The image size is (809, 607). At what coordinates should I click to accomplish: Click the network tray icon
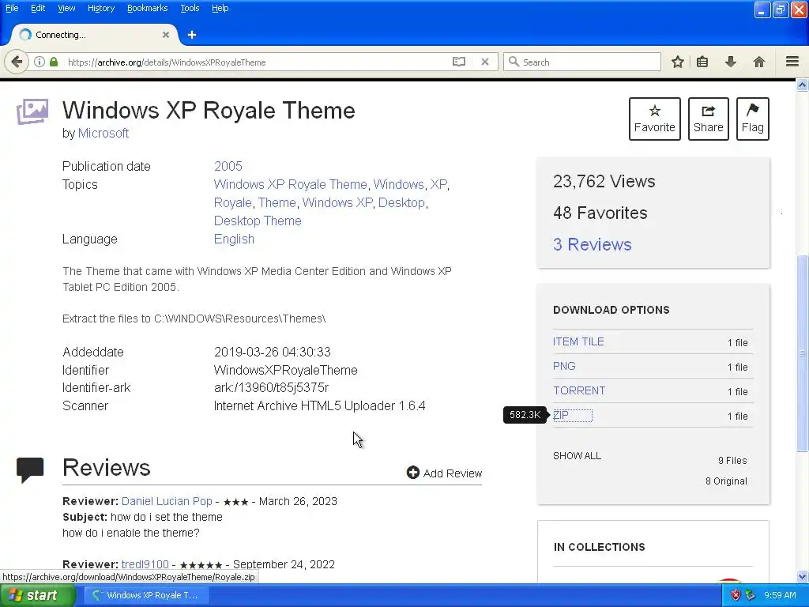[x=751, y=595]
